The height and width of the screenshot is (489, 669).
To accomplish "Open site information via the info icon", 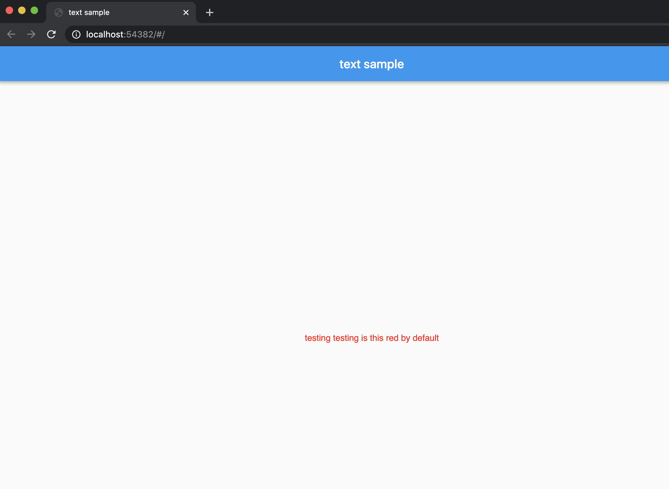I will pyautogui.click(x=76, y=35).
